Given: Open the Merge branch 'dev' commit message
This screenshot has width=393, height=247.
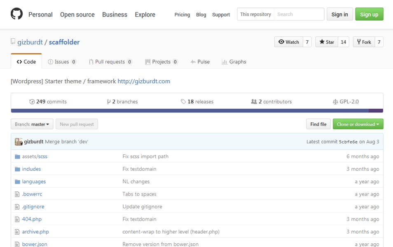Looking at the screenshot, I should [67, 142].
